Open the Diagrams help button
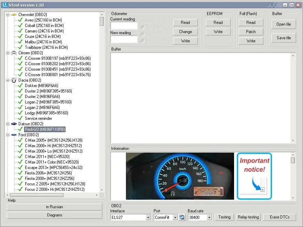 pyautogui.click(x=55, y=215)
